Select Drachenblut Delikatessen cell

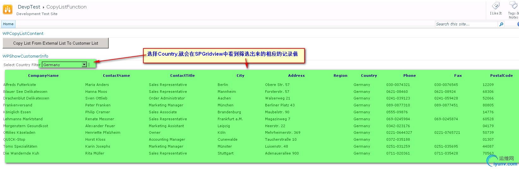26,98
